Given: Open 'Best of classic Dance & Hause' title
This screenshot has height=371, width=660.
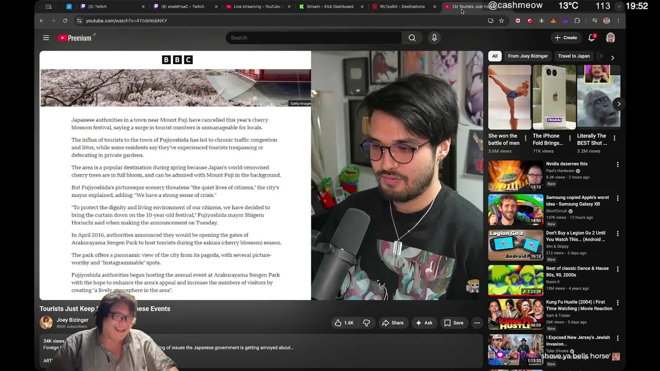Looking at the screenshot, I should 577,272.
